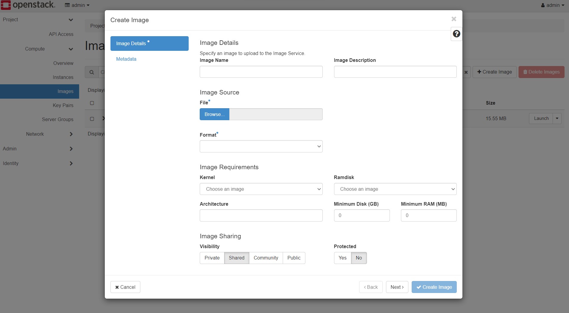Viewport: 569px width, 313px height.
Task: Click the help question mark icon
Action: click(x=456, y=34)
